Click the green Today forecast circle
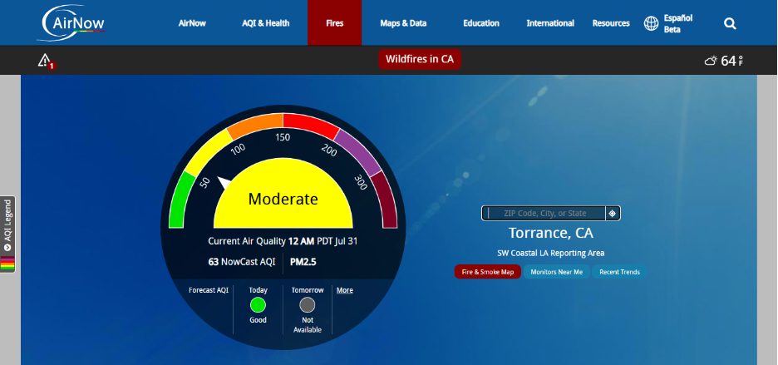Screen dimensions: 778x365 [x=259, y=304]
